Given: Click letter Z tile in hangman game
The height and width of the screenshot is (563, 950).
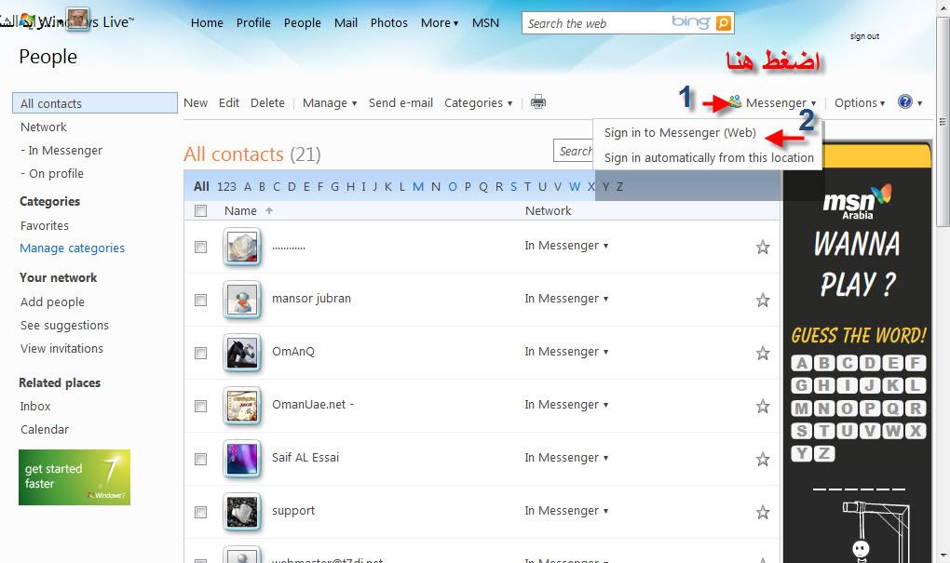Looking at the screenshot, I should pos(824,453).
